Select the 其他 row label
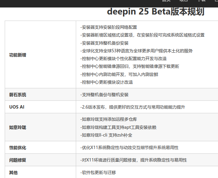 coord(13,173)
